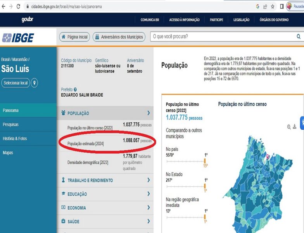The height and width of the screenshot is (233, 304).
Task: Click the Saúde medical kit icon
Action: 63,221
